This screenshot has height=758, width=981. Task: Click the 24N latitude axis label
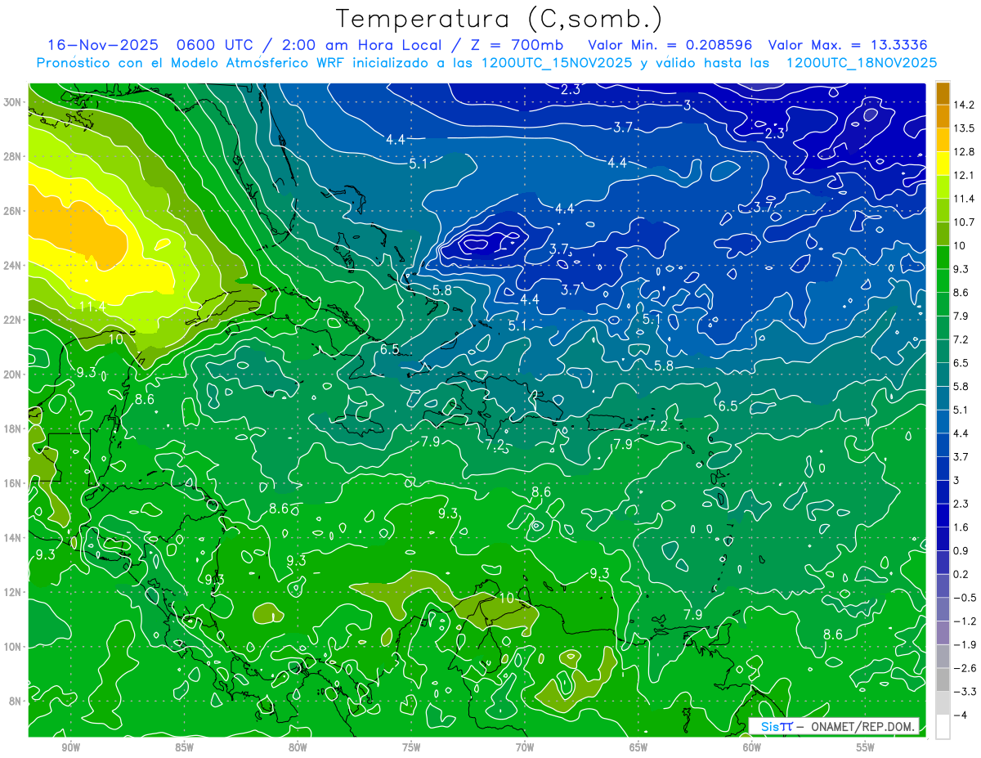pyautogui.click(x=13, y=265)
